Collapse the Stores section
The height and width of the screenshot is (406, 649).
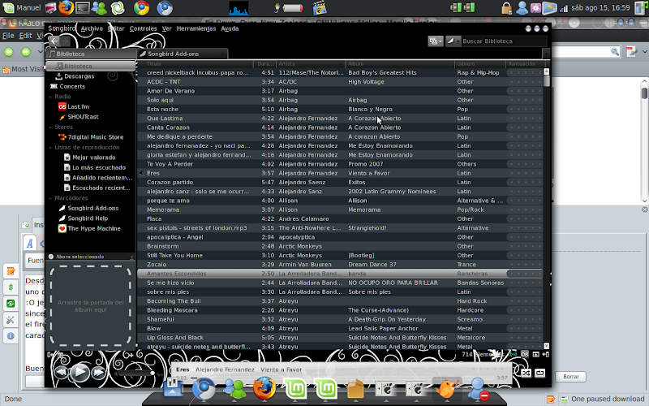pyautogui.click(x=50, y=127)
